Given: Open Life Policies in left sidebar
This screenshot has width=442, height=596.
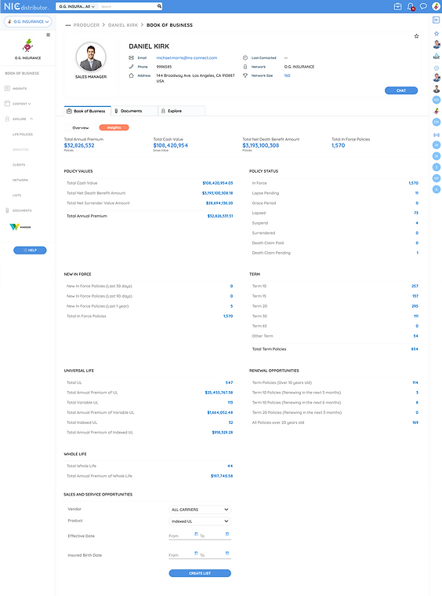Looking at the screenshot, I should tap(23, 134).
